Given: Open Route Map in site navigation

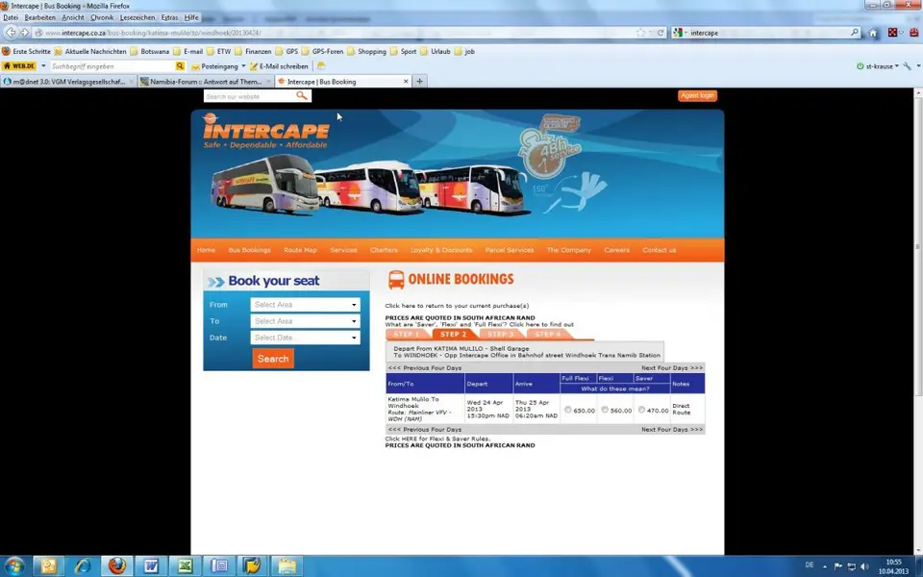Looking at the screenshot, I should tap(300, 250).
